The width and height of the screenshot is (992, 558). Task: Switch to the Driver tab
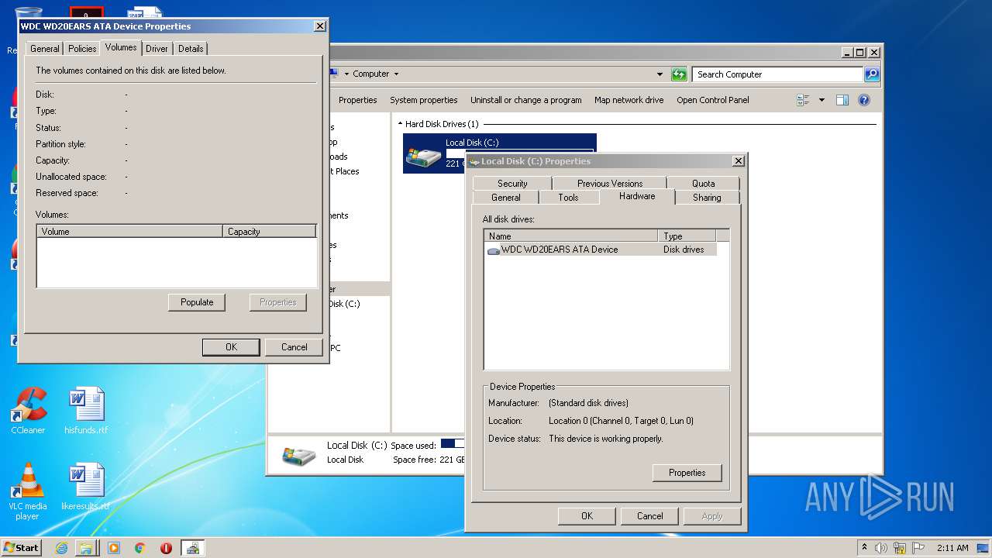157,49
